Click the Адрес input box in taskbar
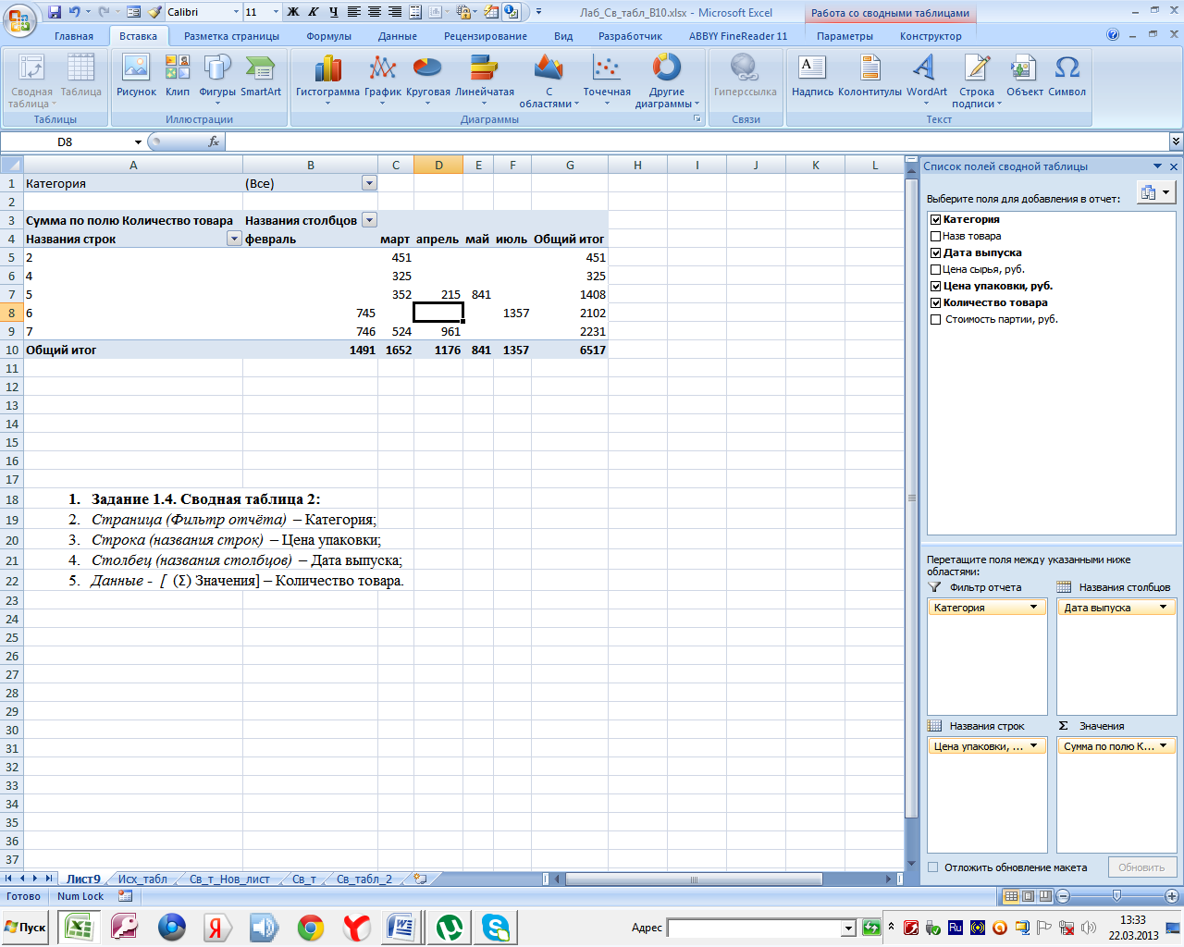 [x=755, y=928]
